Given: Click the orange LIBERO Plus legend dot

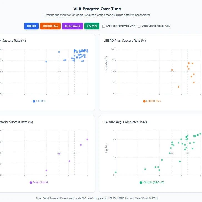Looking at the screenshot, I should click(x=144, y=101).
